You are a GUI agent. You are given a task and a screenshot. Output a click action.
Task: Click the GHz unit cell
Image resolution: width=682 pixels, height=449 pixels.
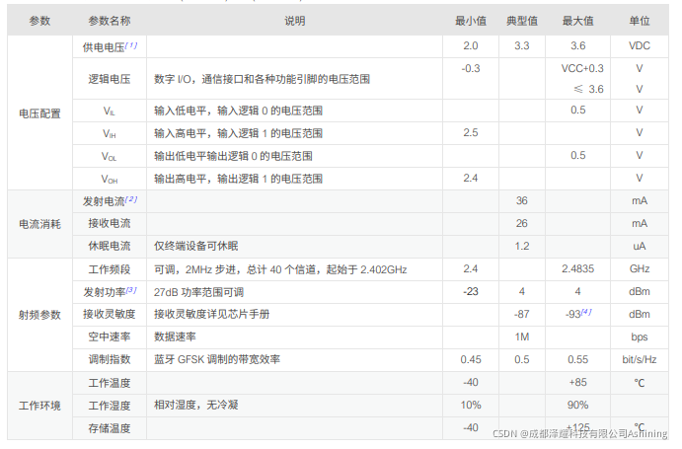pos(639,268)
